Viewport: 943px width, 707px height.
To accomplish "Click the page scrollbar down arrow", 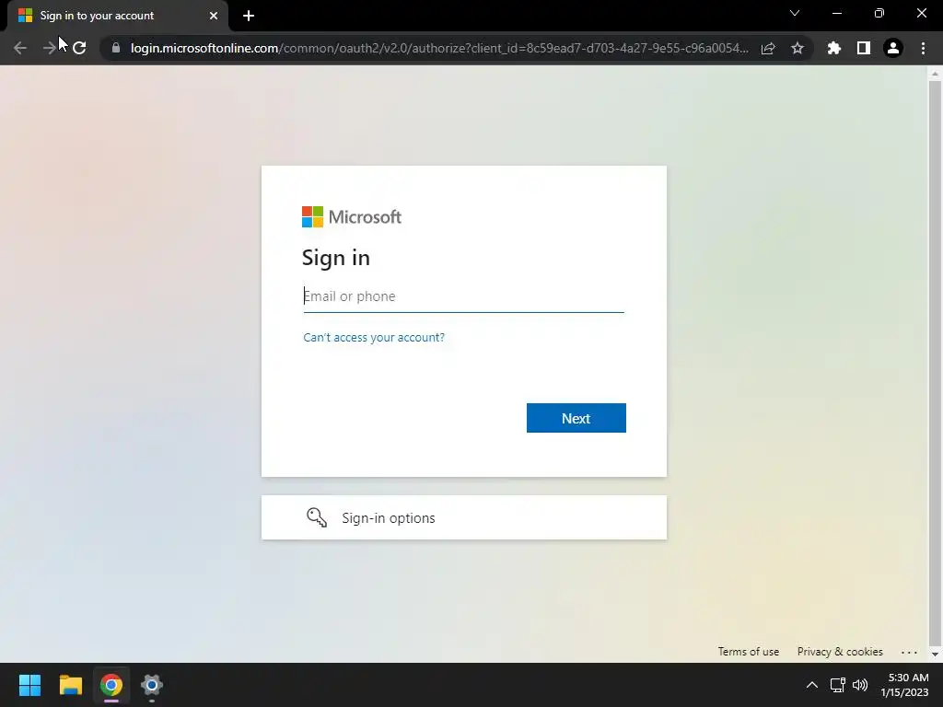I will [x=935, y=655].
